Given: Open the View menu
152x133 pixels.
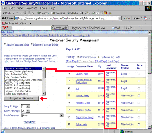Looking at the screenshot, I should click(20, 8).
